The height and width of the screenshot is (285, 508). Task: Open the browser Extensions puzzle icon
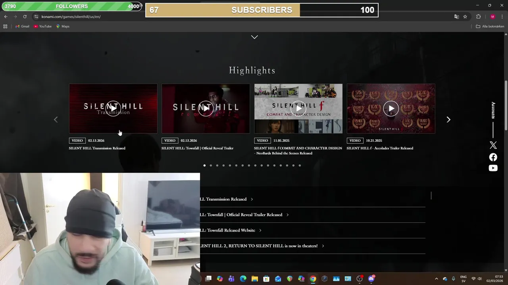(x=478, y=17)
